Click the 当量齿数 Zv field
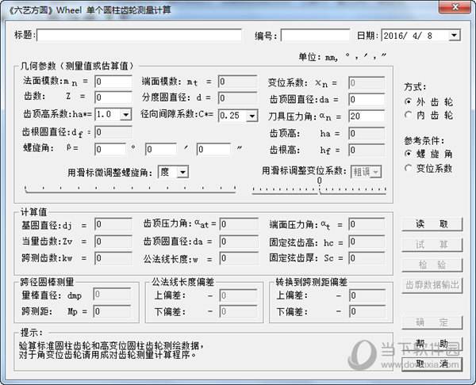Screen dimensions: 476x385 pos(113,242)
